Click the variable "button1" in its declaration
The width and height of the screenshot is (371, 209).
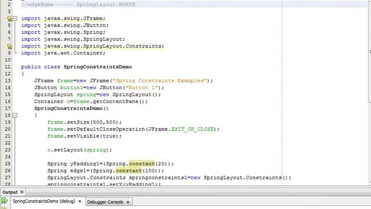(x=71, y=88)
